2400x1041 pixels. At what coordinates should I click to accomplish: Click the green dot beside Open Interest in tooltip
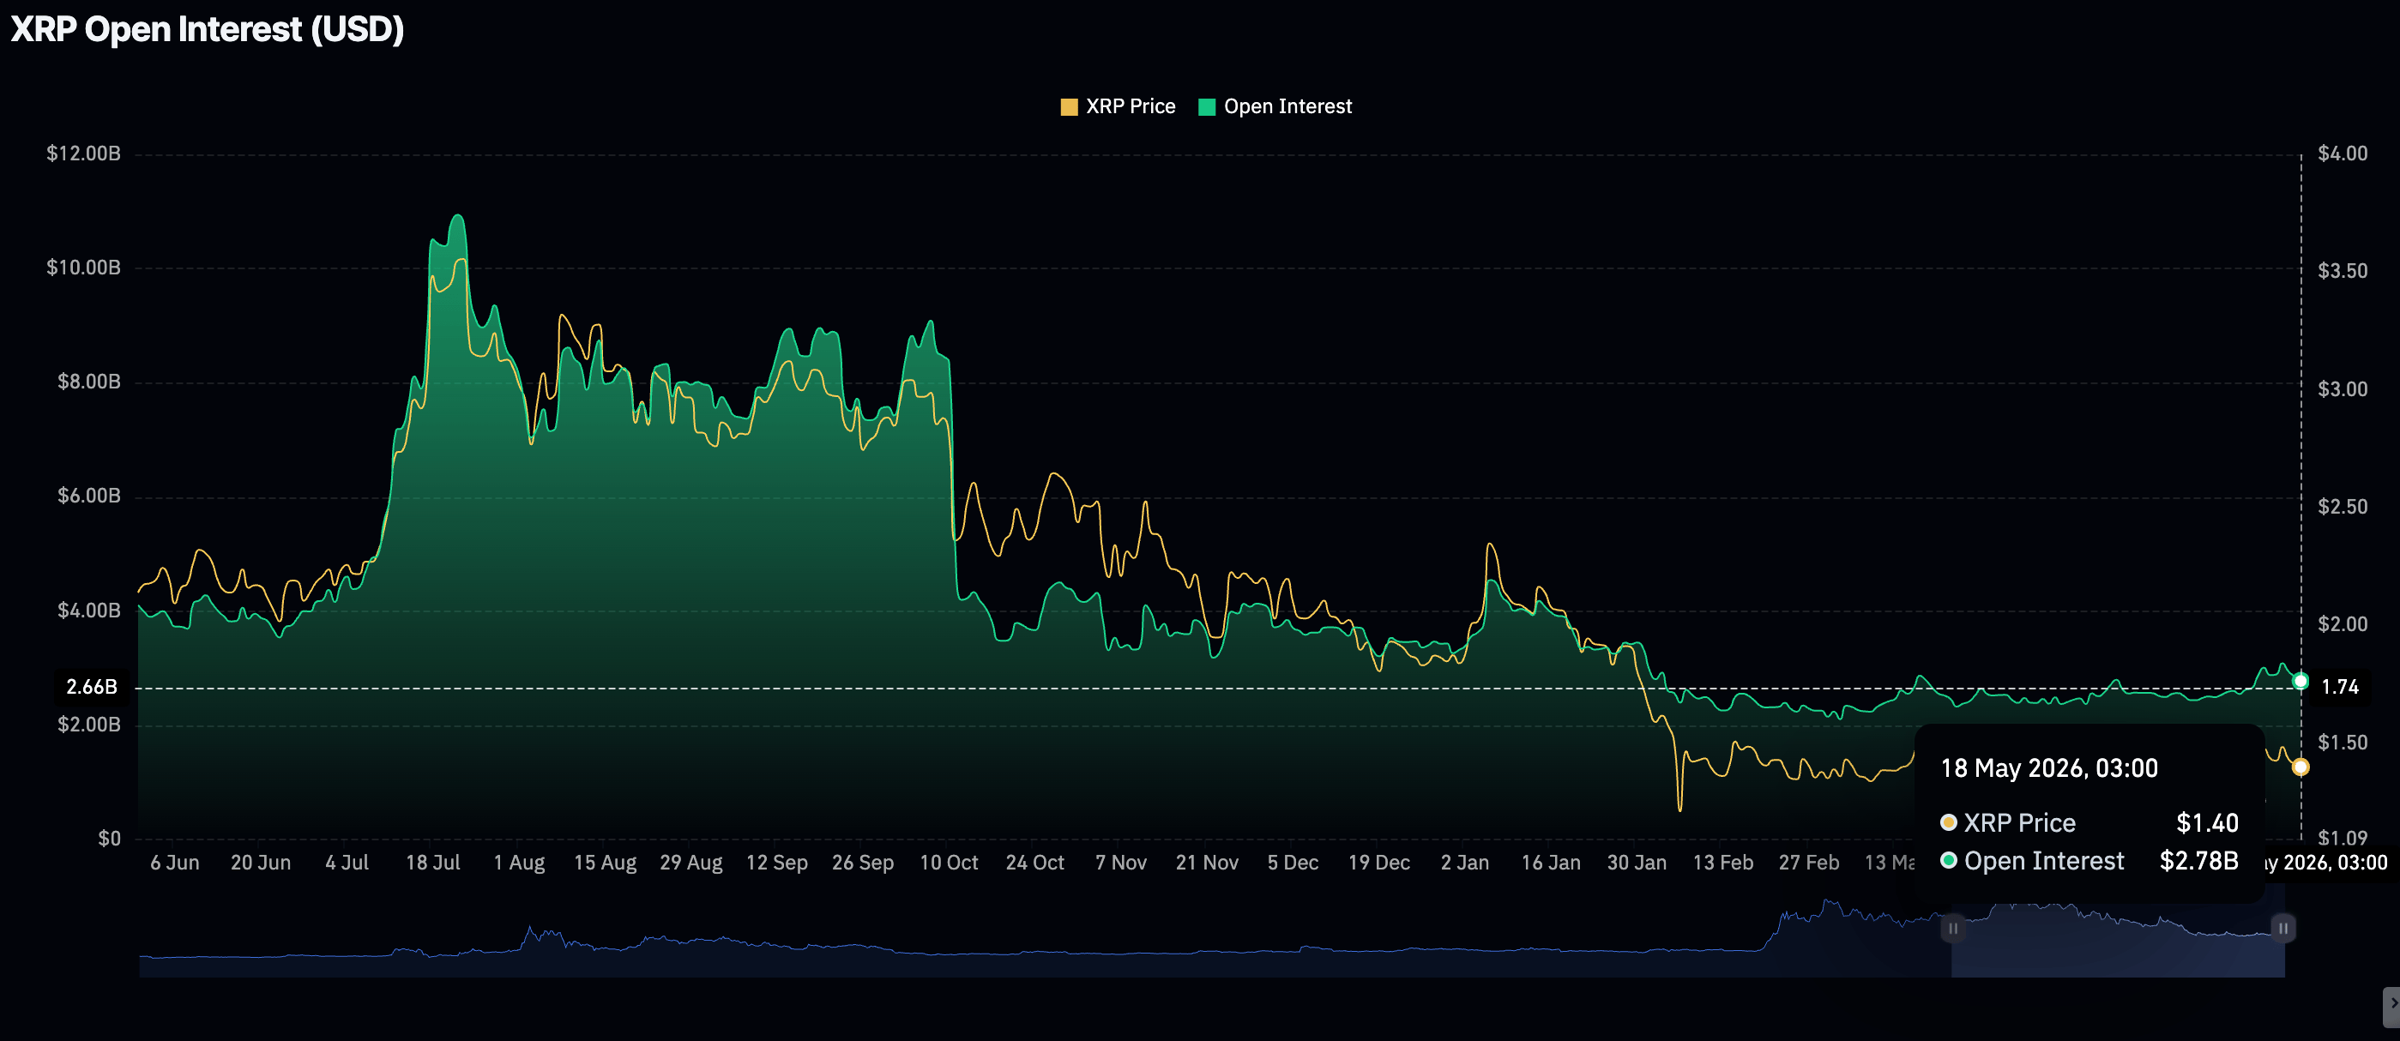point(1948,861)
